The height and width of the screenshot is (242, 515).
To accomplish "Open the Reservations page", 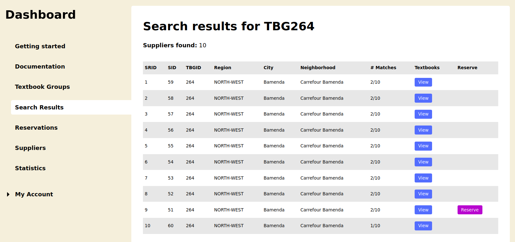I will coord(36,128).
